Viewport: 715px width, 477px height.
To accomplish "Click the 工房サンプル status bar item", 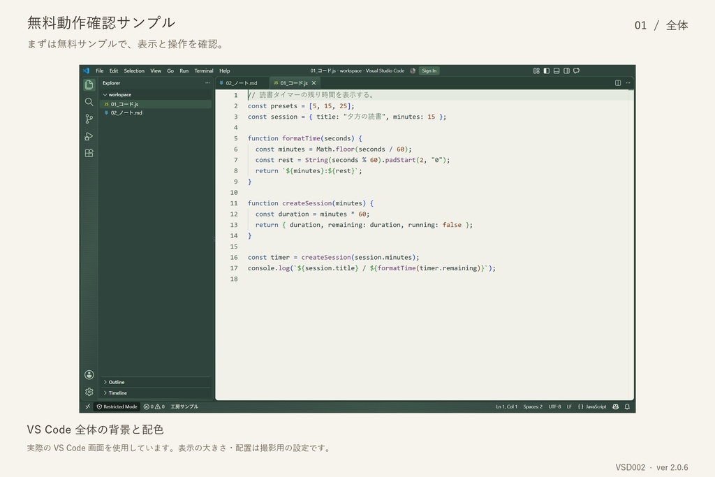I will pyautogui.click(x=184, y=406).
